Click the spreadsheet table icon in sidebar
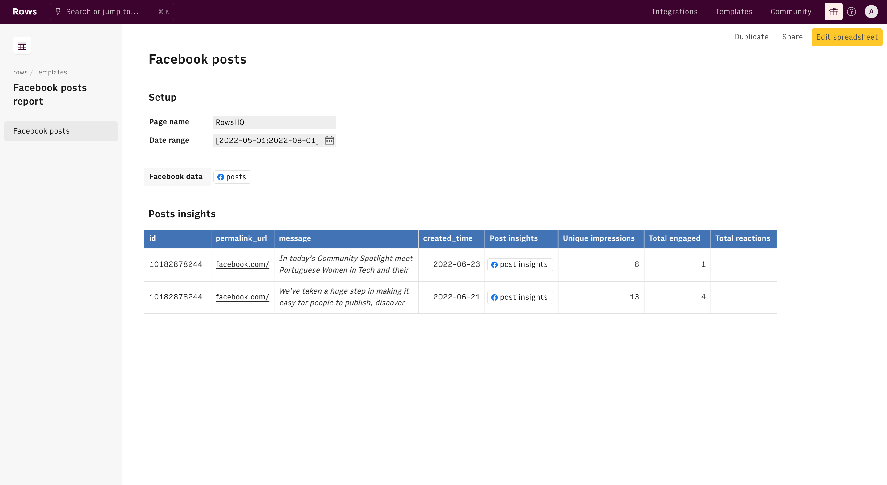 [22, 46]
